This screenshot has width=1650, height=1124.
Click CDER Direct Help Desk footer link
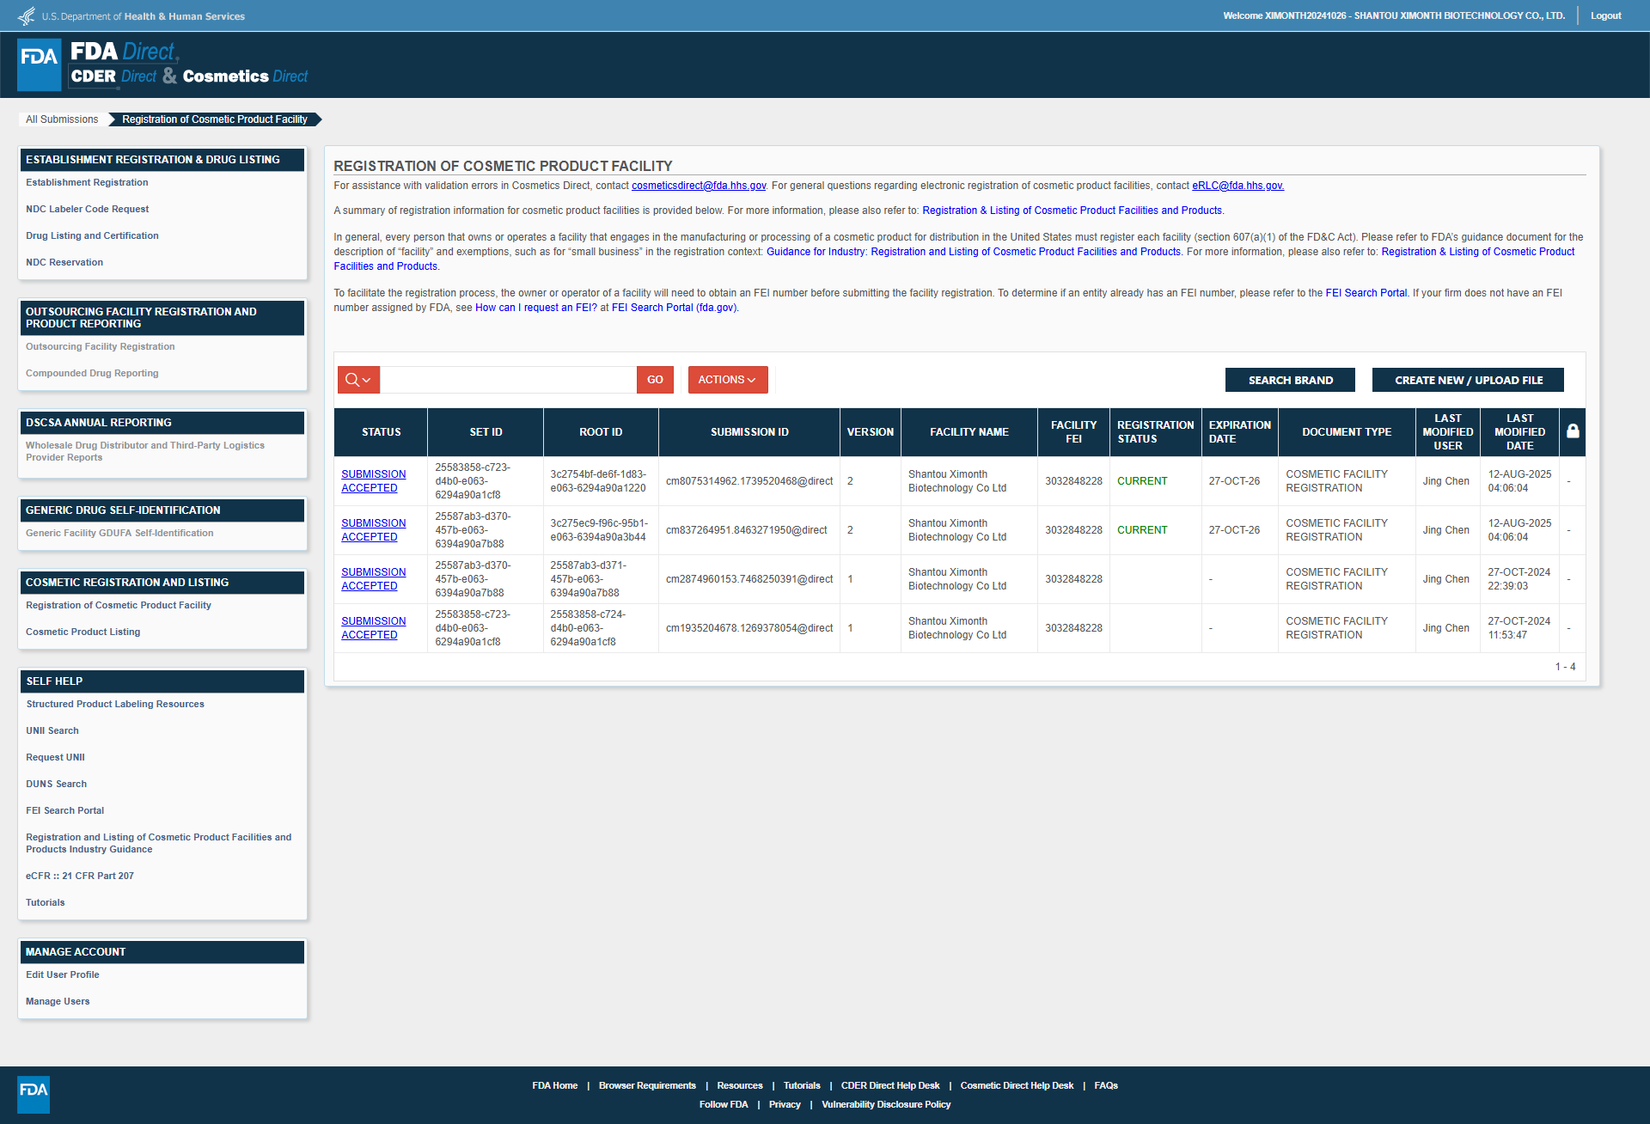pyautogui.click(x=890, y=1085)
